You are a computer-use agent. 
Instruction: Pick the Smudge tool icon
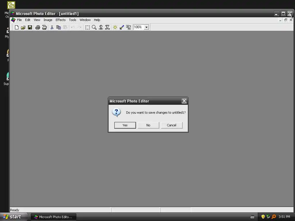coord(101,27)
